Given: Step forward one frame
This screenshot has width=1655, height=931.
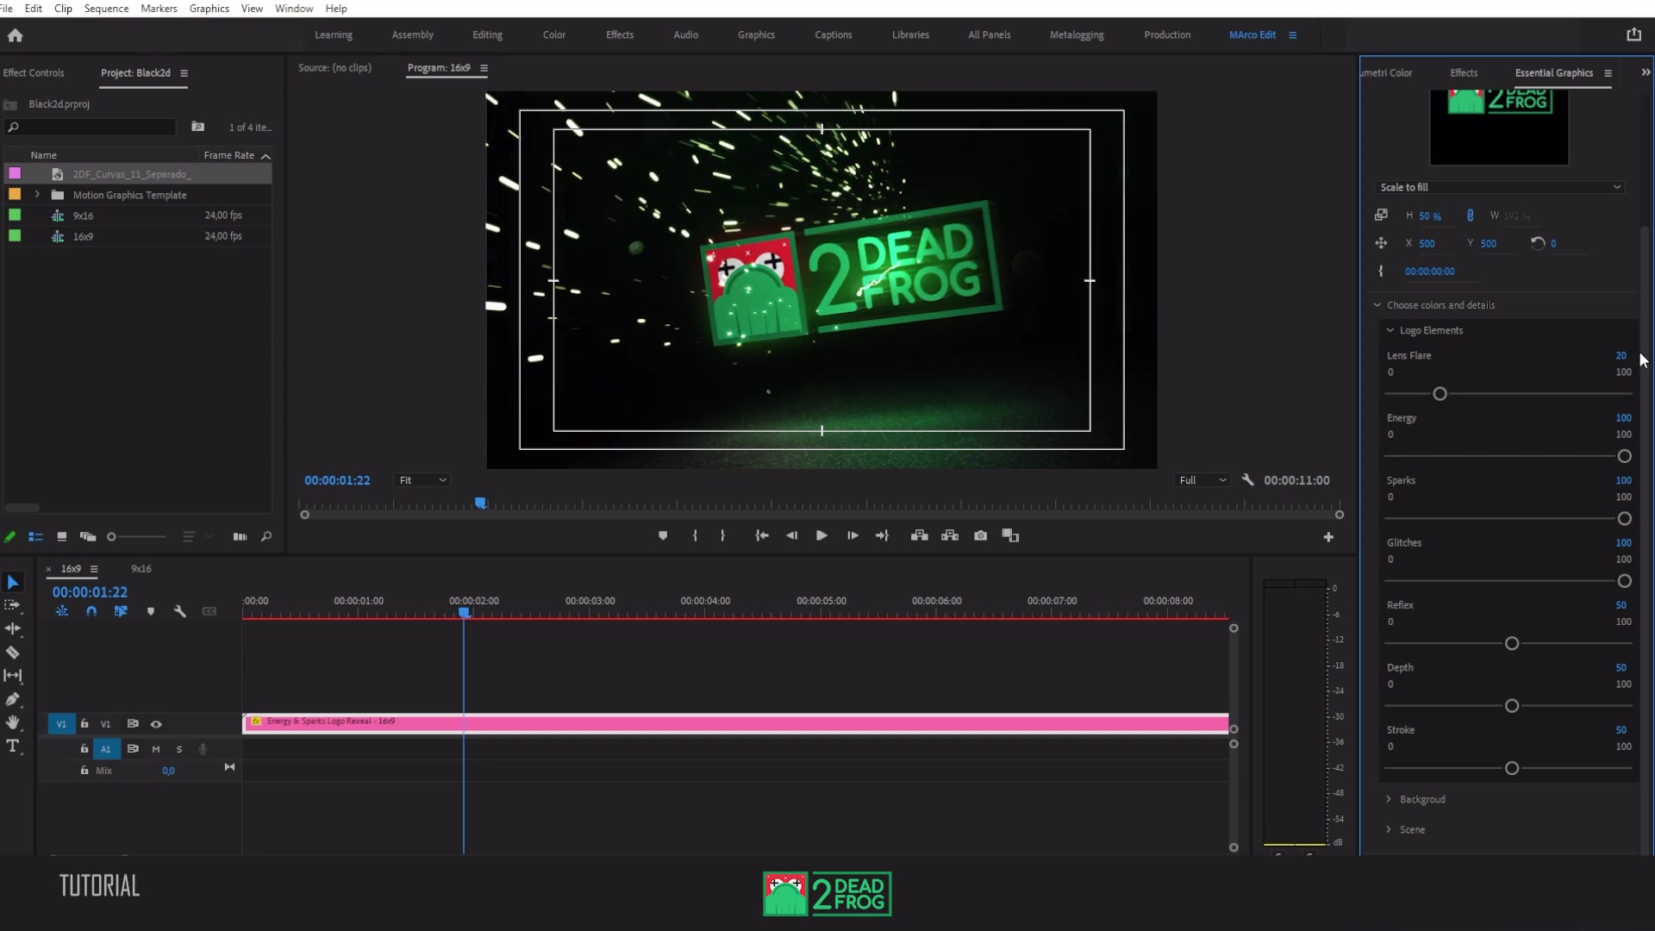Looking at the screenshot, I should click(852, 536).
